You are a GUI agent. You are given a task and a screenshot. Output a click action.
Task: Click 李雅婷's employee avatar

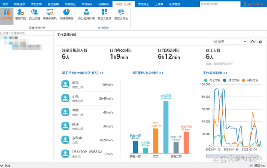(x=65, y=140)
